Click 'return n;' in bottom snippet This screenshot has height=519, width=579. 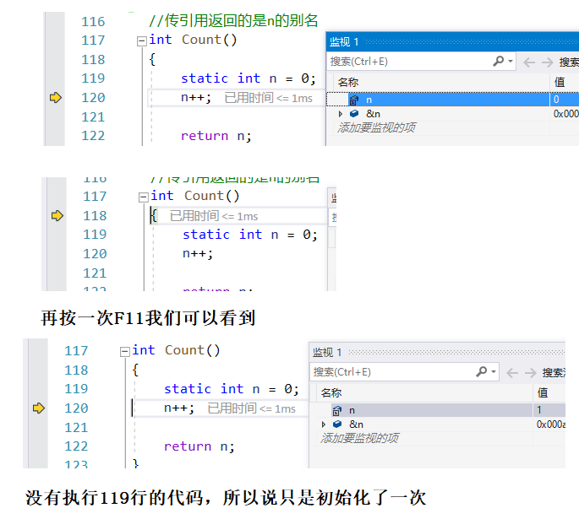pos(199,446)
